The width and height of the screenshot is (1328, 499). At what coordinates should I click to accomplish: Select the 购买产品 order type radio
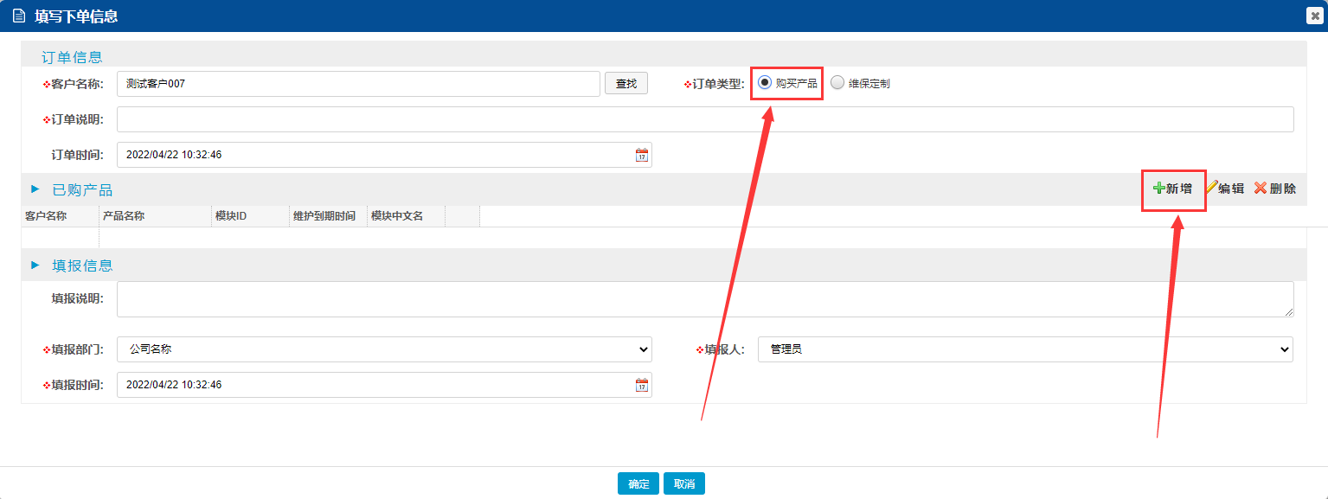pyautogui.click(x=764, y=83)
